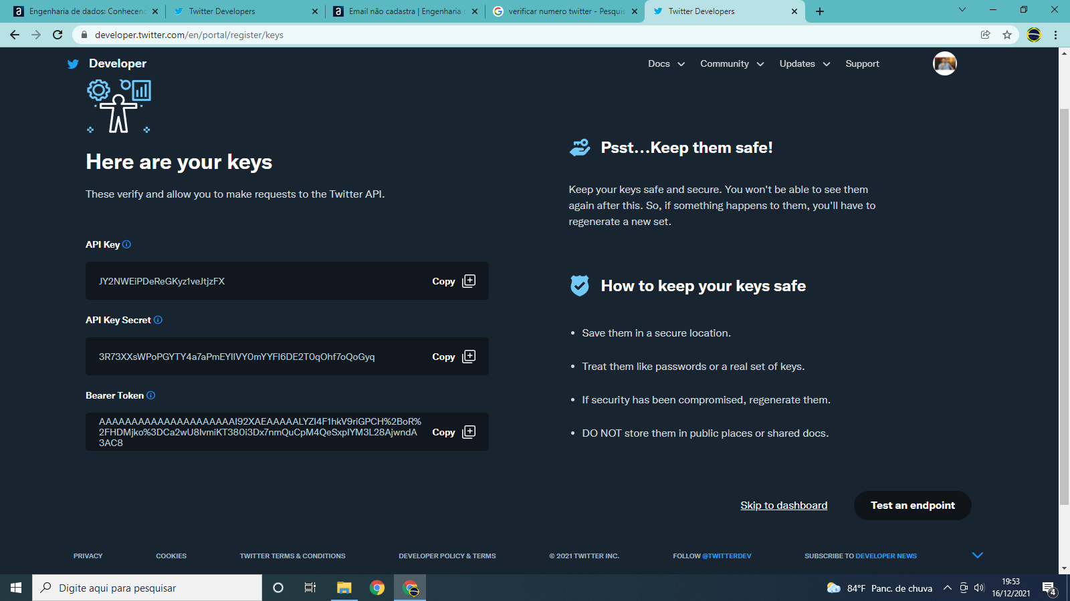Open the tab search dropdown arrow

pos(962,10)
